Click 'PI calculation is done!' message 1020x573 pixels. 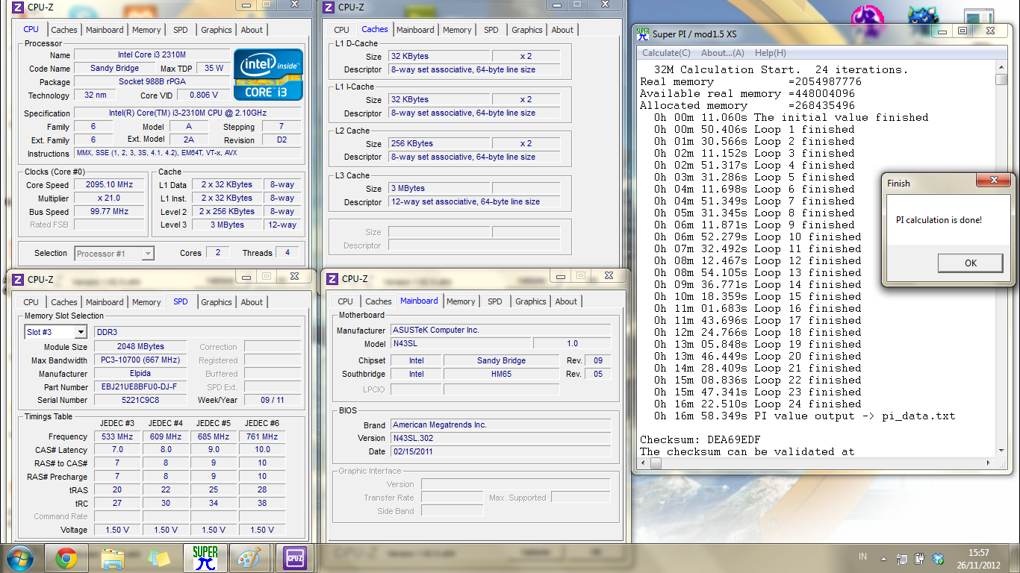point(939,220)
